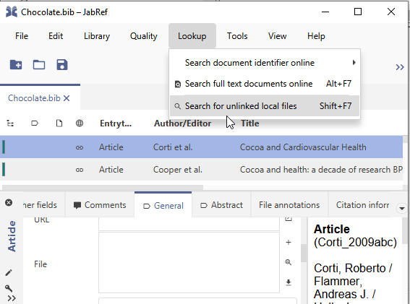Switch to the Abstract tab
Viewport: 410px width, 304px height.
(221, 205)
